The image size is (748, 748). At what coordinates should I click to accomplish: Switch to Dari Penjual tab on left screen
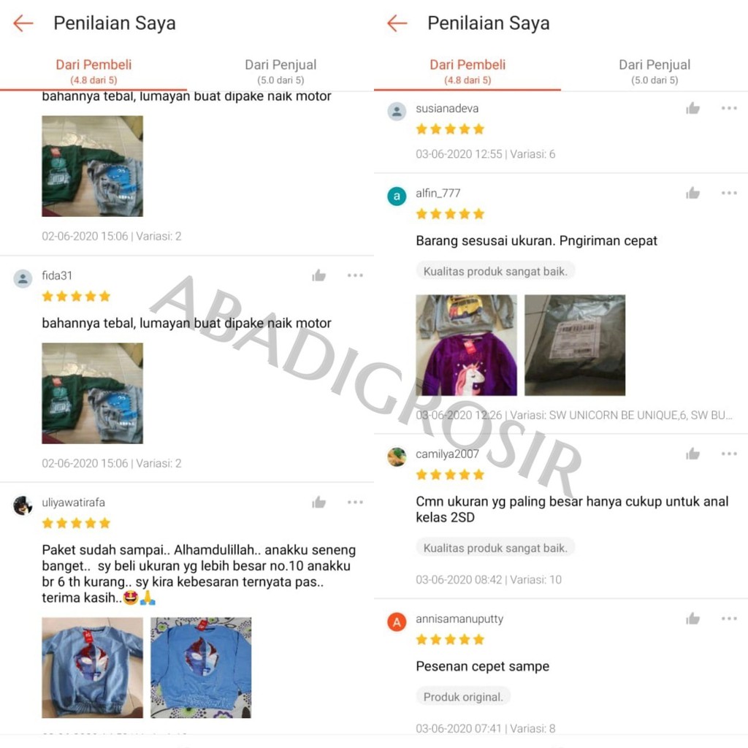(280, 71)
